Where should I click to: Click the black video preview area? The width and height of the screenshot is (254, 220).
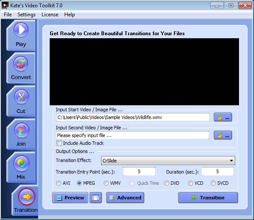click(144, 72)
